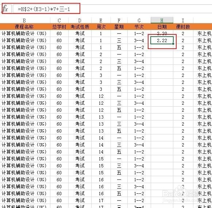212x208 pixels.
Task: Click the 课时数 header cell
Action: (183, 27)
